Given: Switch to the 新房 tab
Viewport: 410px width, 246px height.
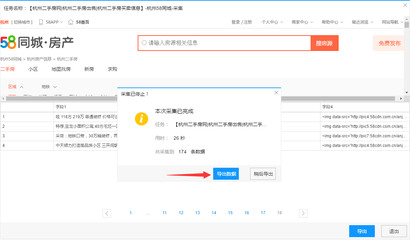Looking at the screenshot, I should (x=89, y=69).
